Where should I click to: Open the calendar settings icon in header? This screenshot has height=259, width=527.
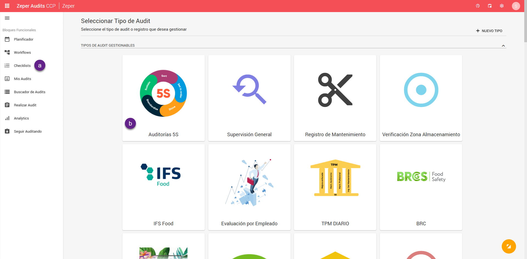(490, 6)
